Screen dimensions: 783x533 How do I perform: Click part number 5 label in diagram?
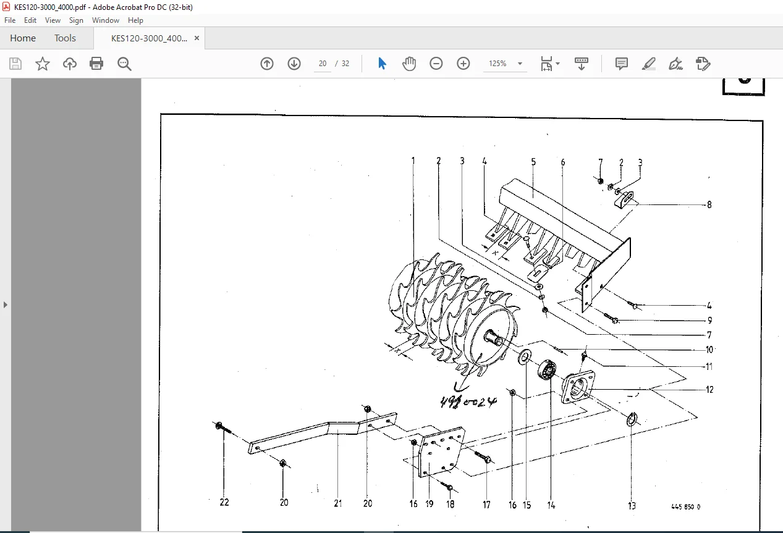coord(533,162)
